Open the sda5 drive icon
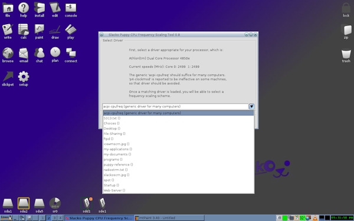The height and width of the screenshot is (221, 354). click(x=40, y=205)
